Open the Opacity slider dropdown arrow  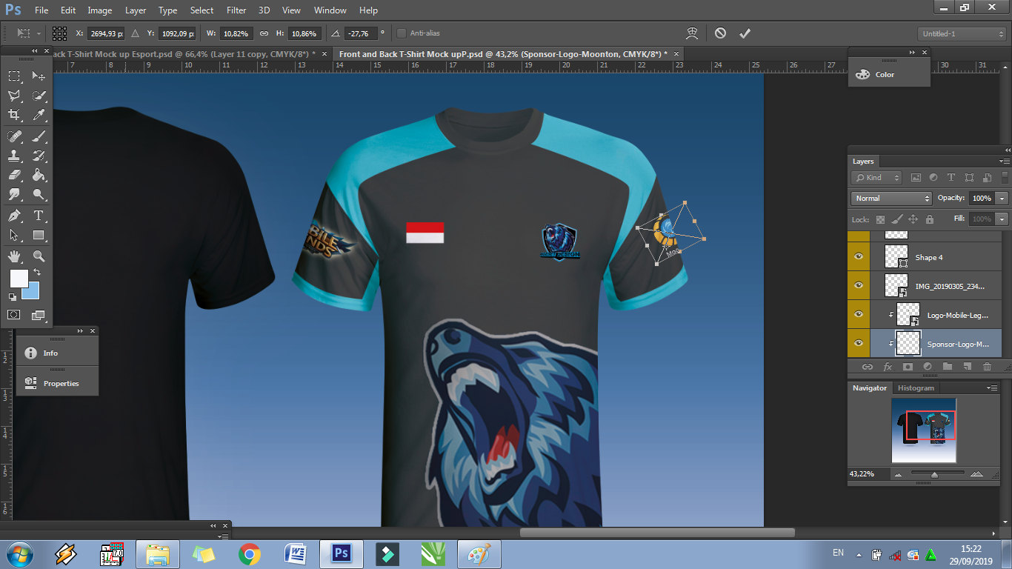pos(1002,199)
